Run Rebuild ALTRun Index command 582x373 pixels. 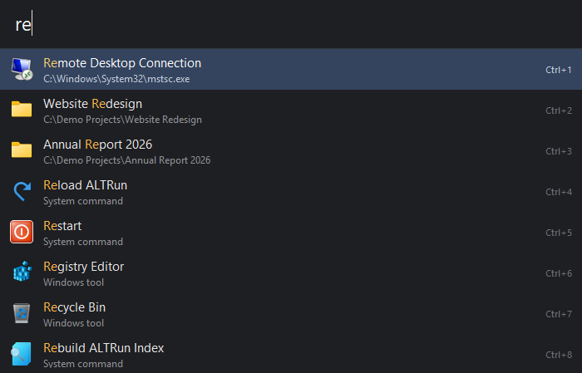tap(291, 354)
